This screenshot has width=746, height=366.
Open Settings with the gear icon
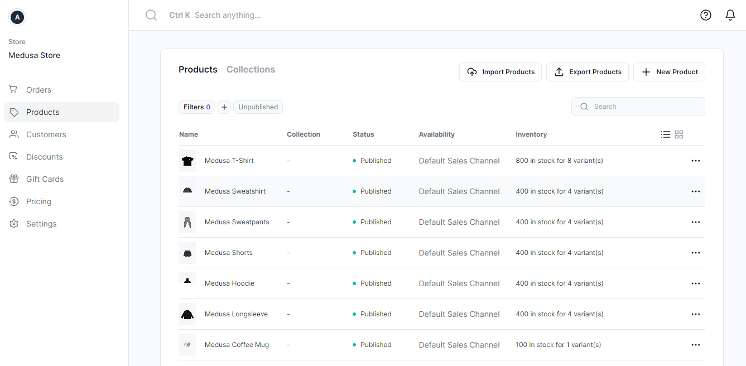pos(13,223)
